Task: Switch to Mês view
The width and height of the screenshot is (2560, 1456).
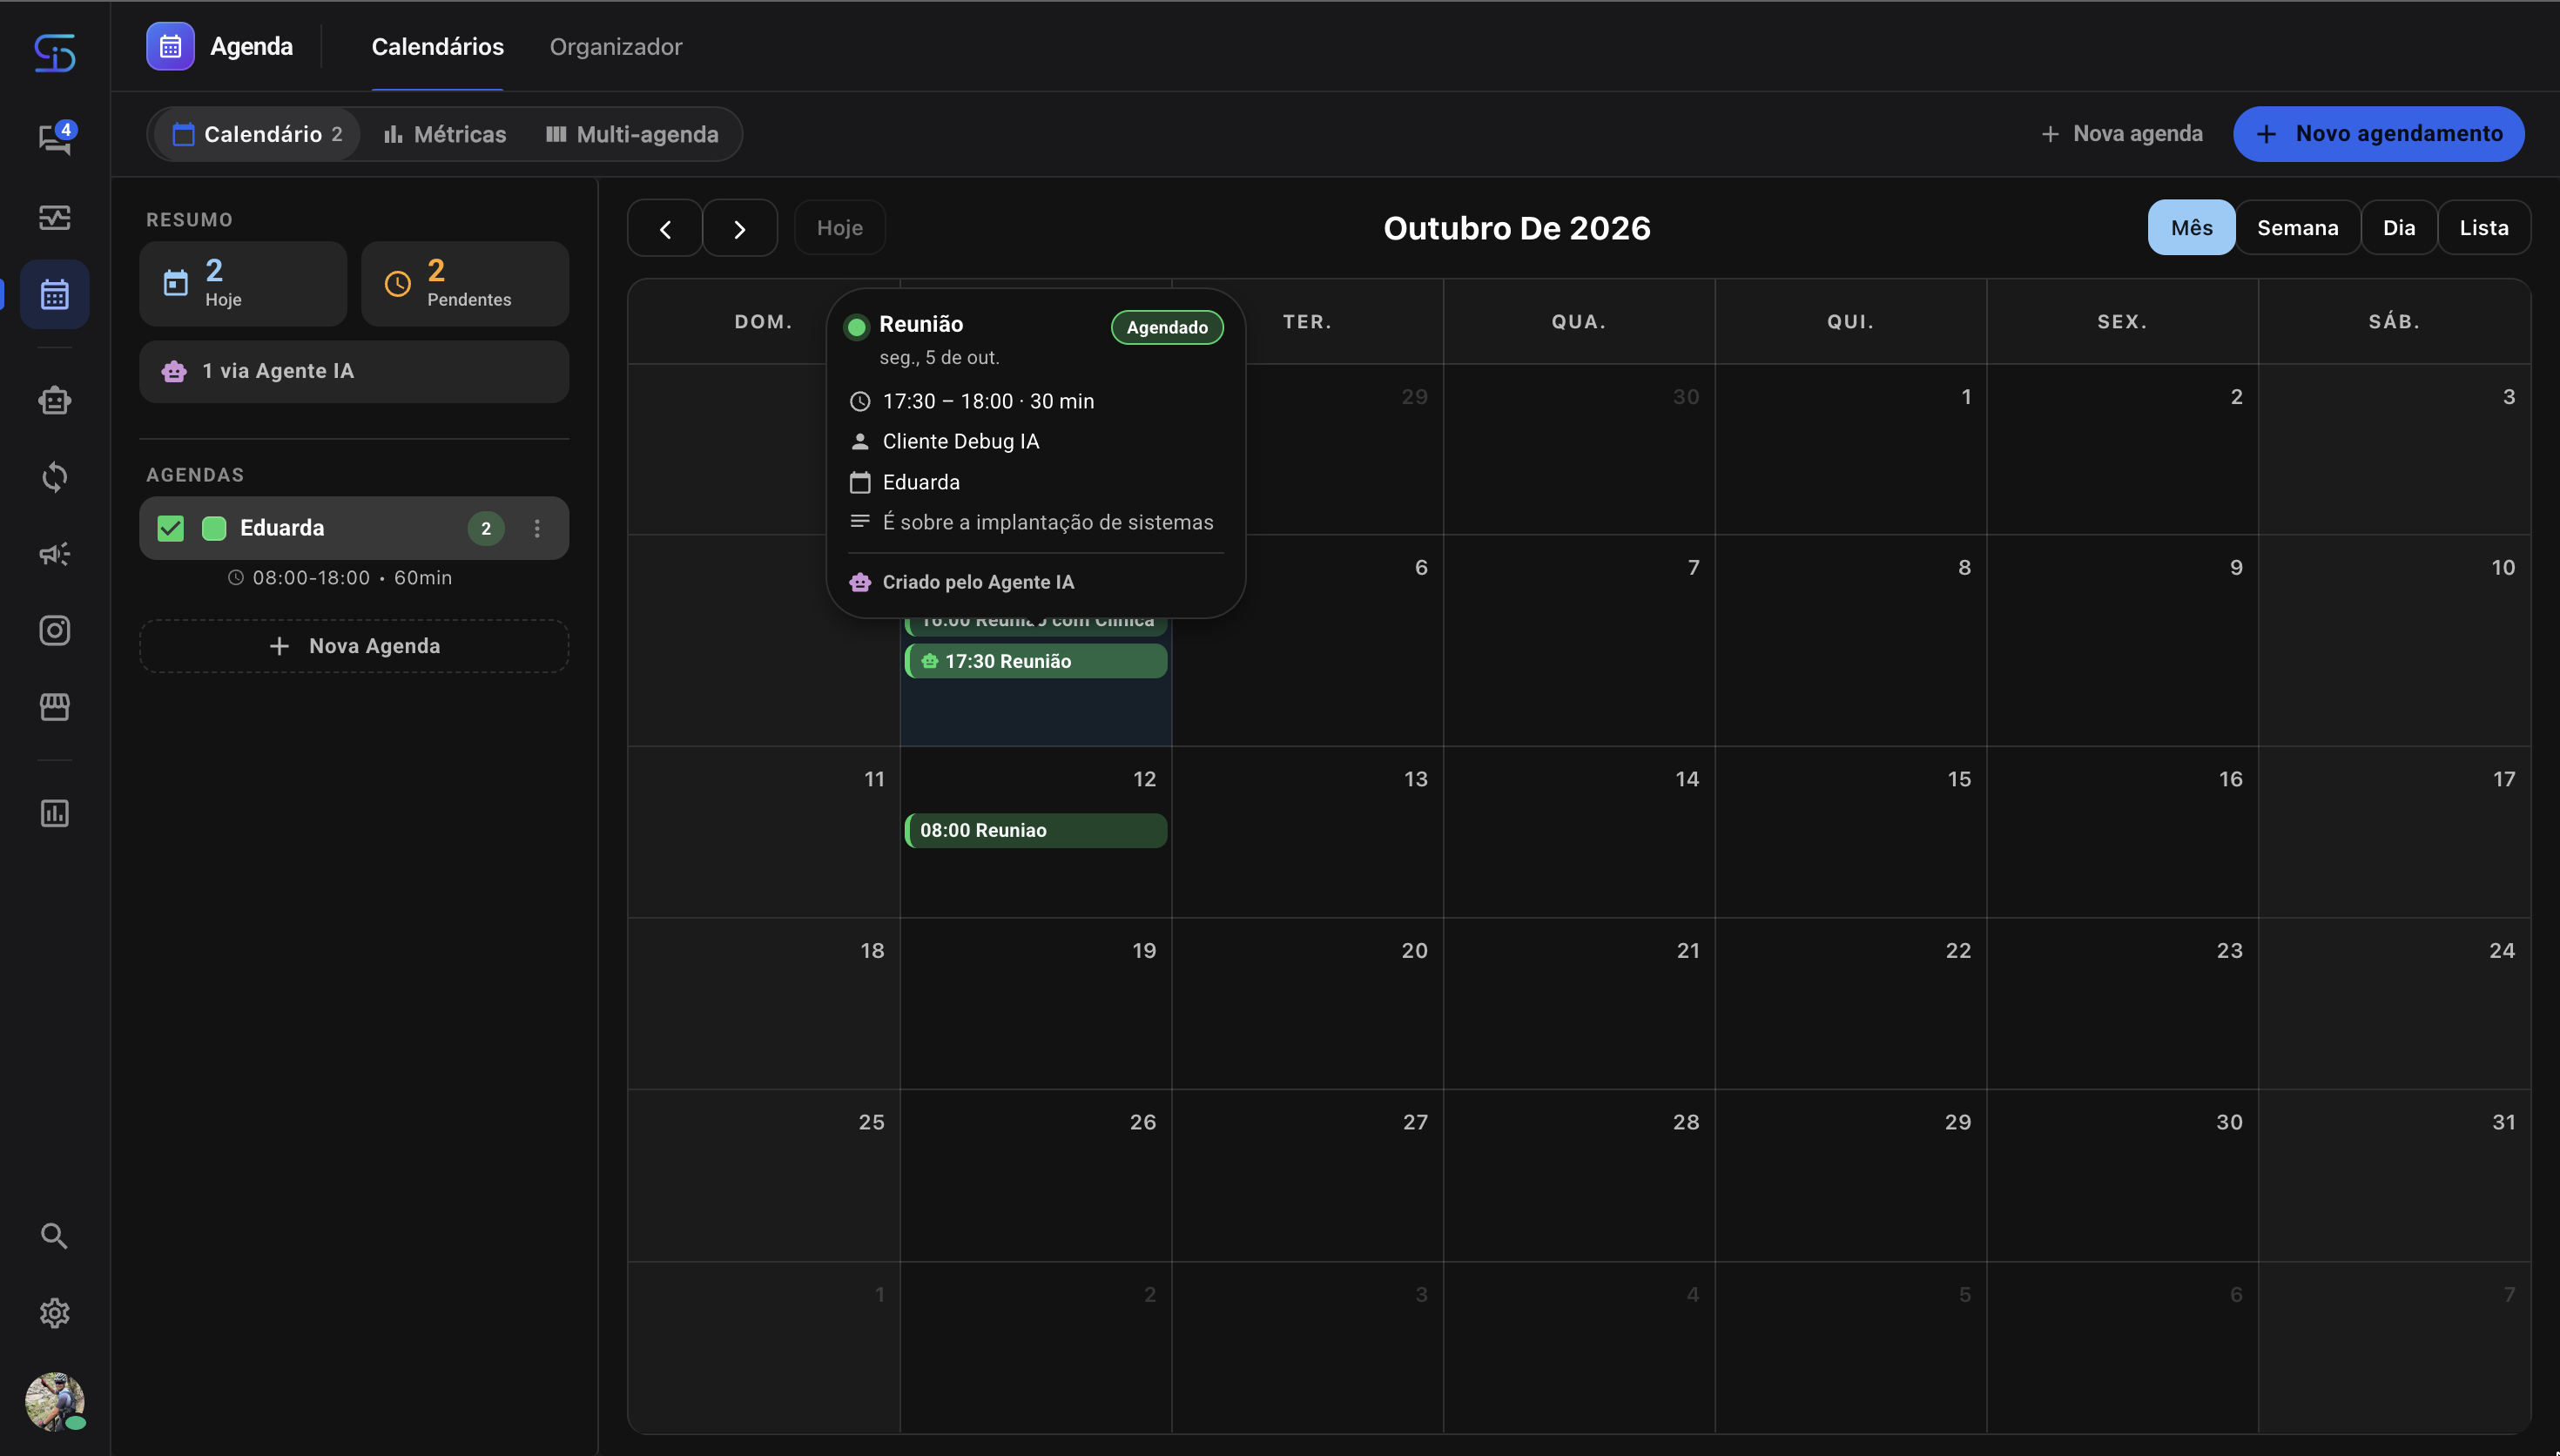Action: click(x=2191, y=228)
